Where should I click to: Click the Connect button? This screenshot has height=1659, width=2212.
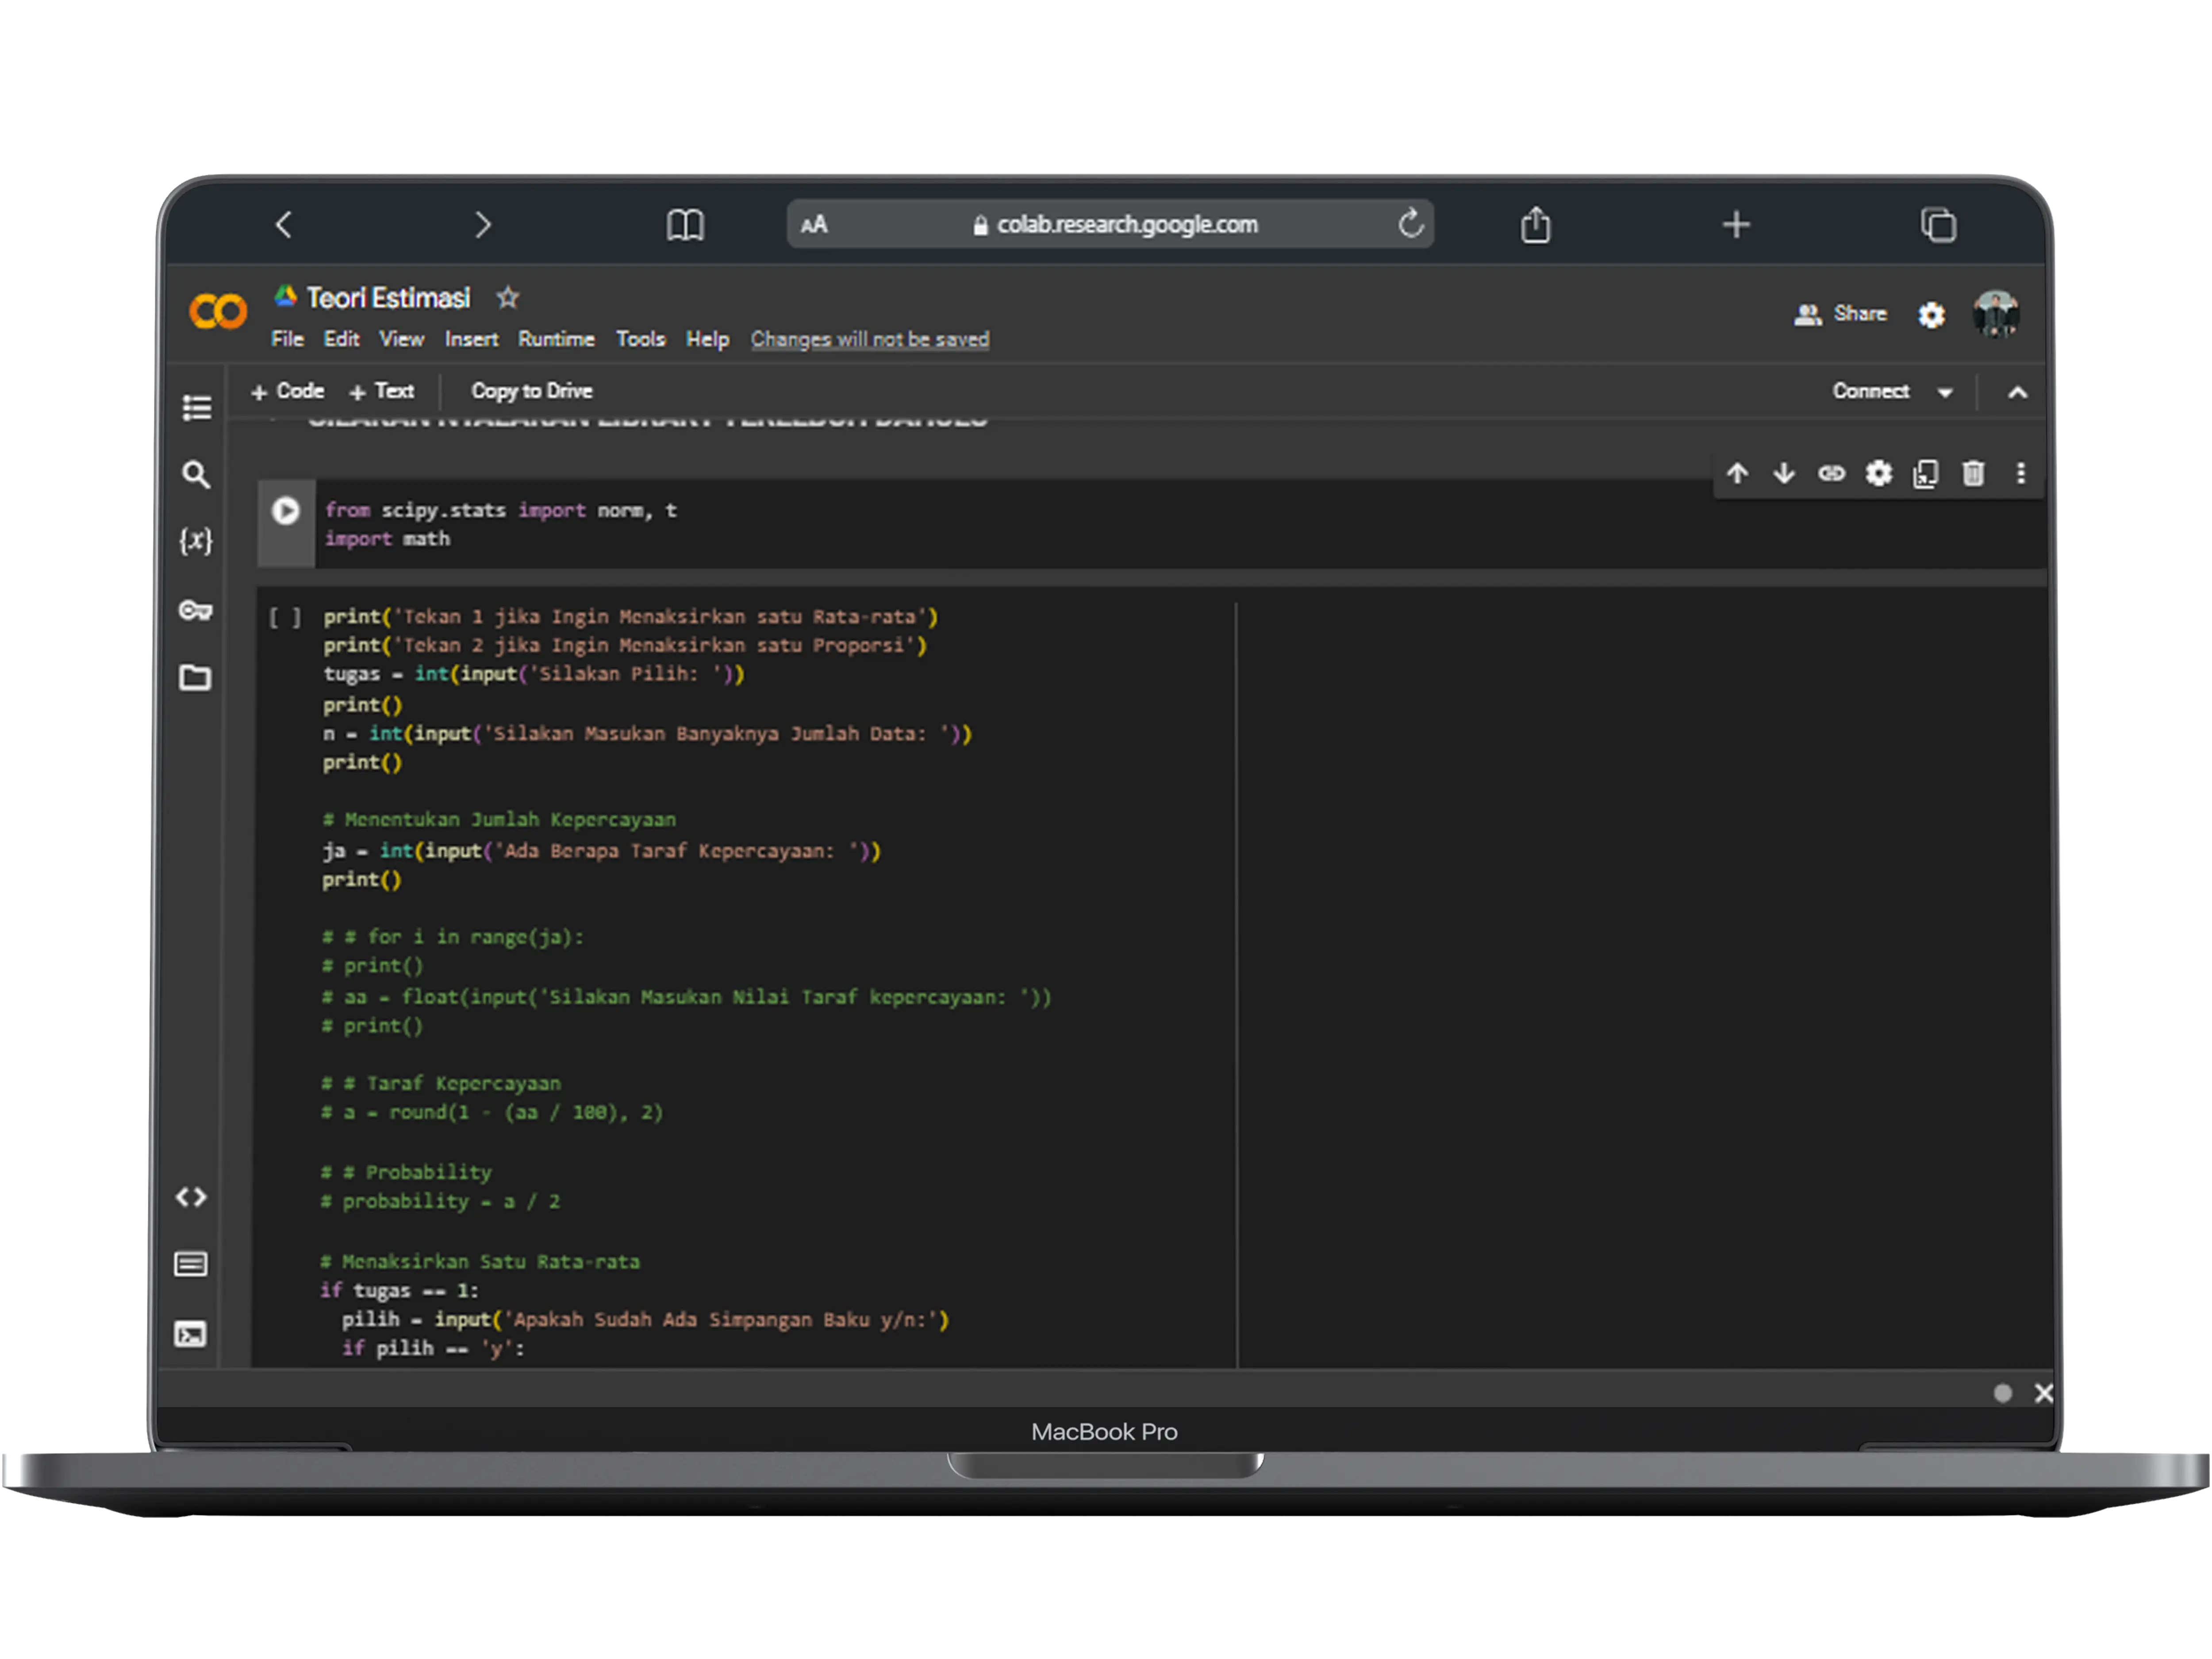pyautogui.click(x=1871, y=391)
